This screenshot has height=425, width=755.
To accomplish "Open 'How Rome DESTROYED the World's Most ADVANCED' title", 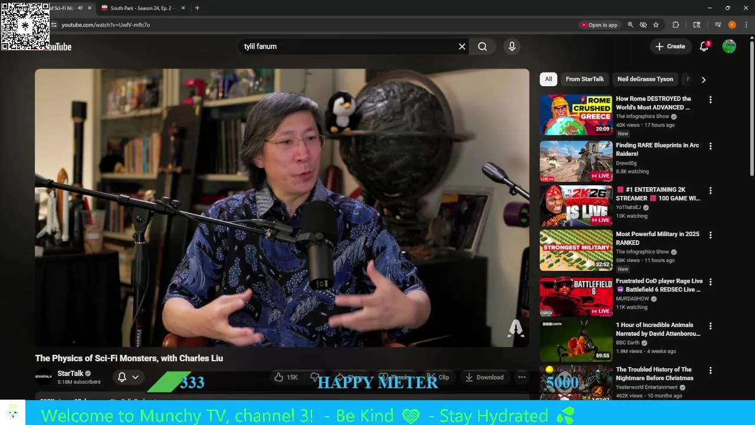I will (654, 103).
